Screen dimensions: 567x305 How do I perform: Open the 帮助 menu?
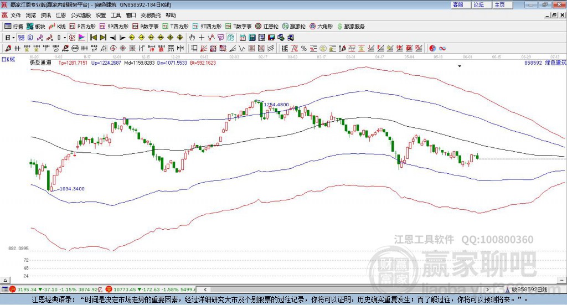click(x=171, y=15)
